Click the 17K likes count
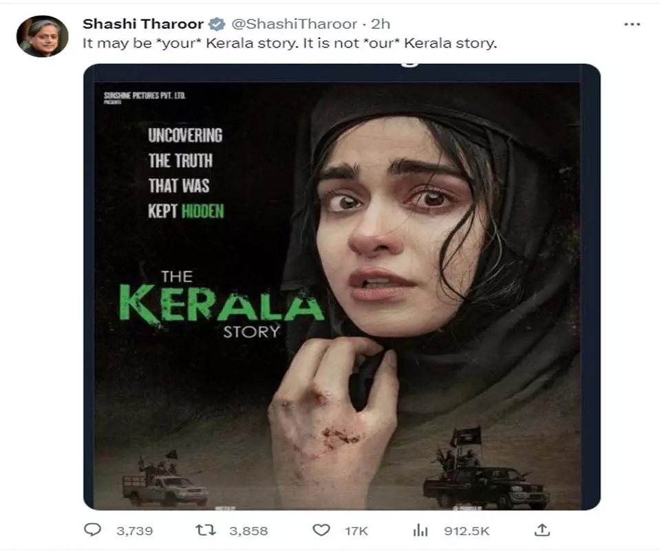Screen dimensions: 660x551 356,531
